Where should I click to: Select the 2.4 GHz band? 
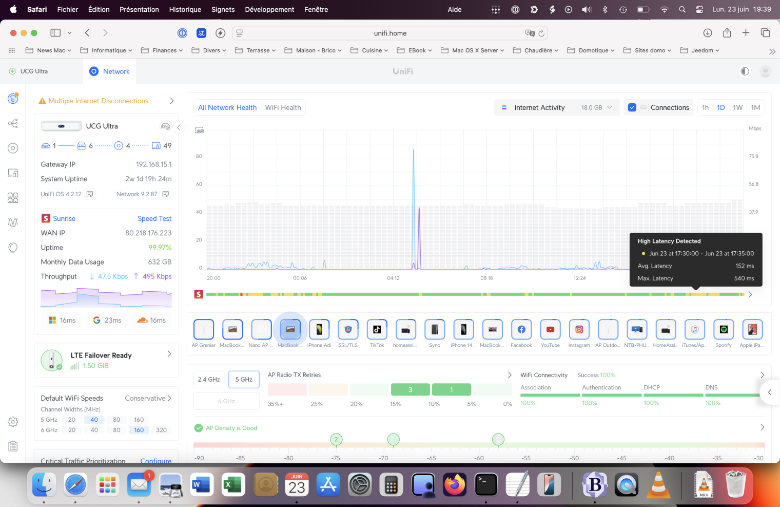[209, 380]
